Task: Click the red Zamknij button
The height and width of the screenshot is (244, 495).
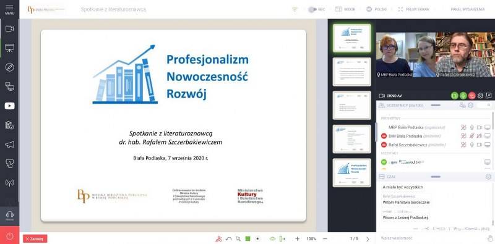Action: click(x=35, y=238)
